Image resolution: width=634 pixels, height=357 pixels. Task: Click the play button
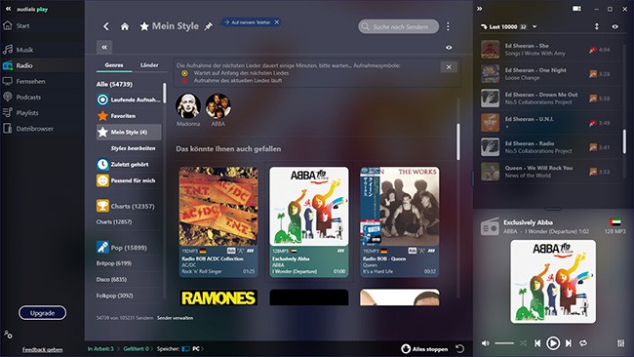point(553,343)
